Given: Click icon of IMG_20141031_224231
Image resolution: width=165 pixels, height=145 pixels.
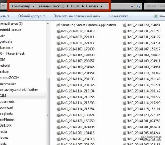Looking at the screenshot, I should [125, 43].
